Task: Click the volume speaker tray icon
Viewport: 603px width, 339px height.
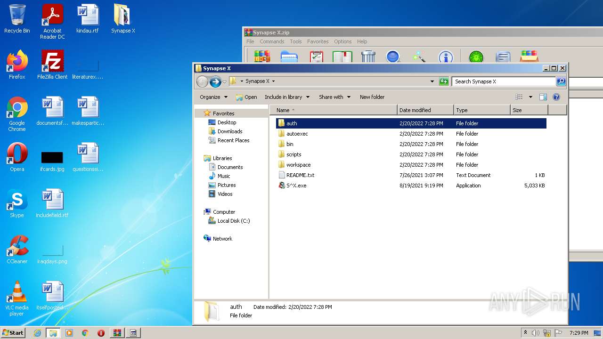Action: (536, 333)
